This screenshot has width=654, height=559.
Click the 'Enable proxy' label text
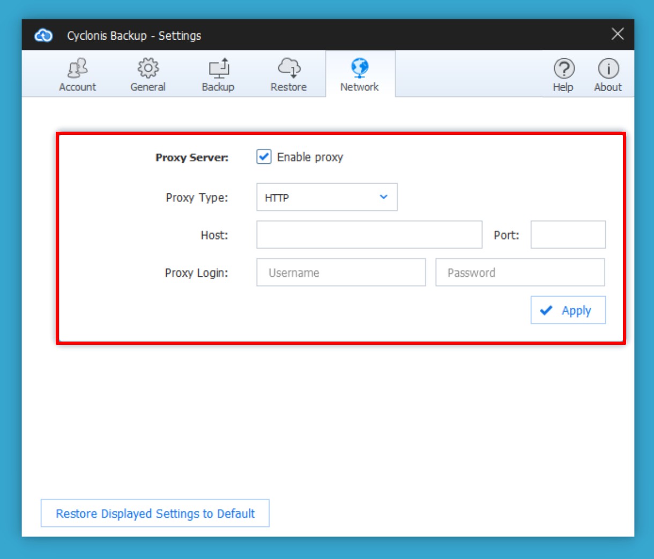(x=310, y=157)
